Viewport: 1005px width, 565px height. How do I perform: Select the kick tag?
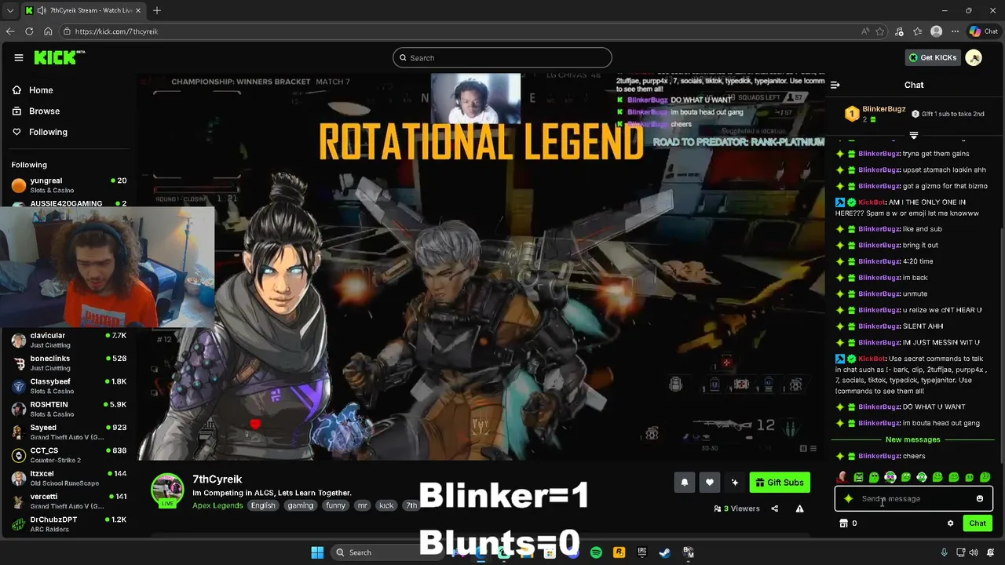tap(386, 505)
